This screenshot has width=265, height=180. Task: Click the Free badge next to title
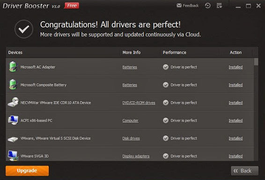tap(72, 6)
